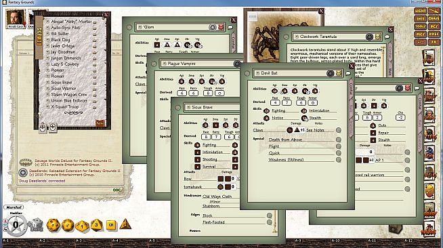Image resolution: width=443 pixels, height=248 pixels.
Task: Open the PCS sidebar button
Action: 434,26
